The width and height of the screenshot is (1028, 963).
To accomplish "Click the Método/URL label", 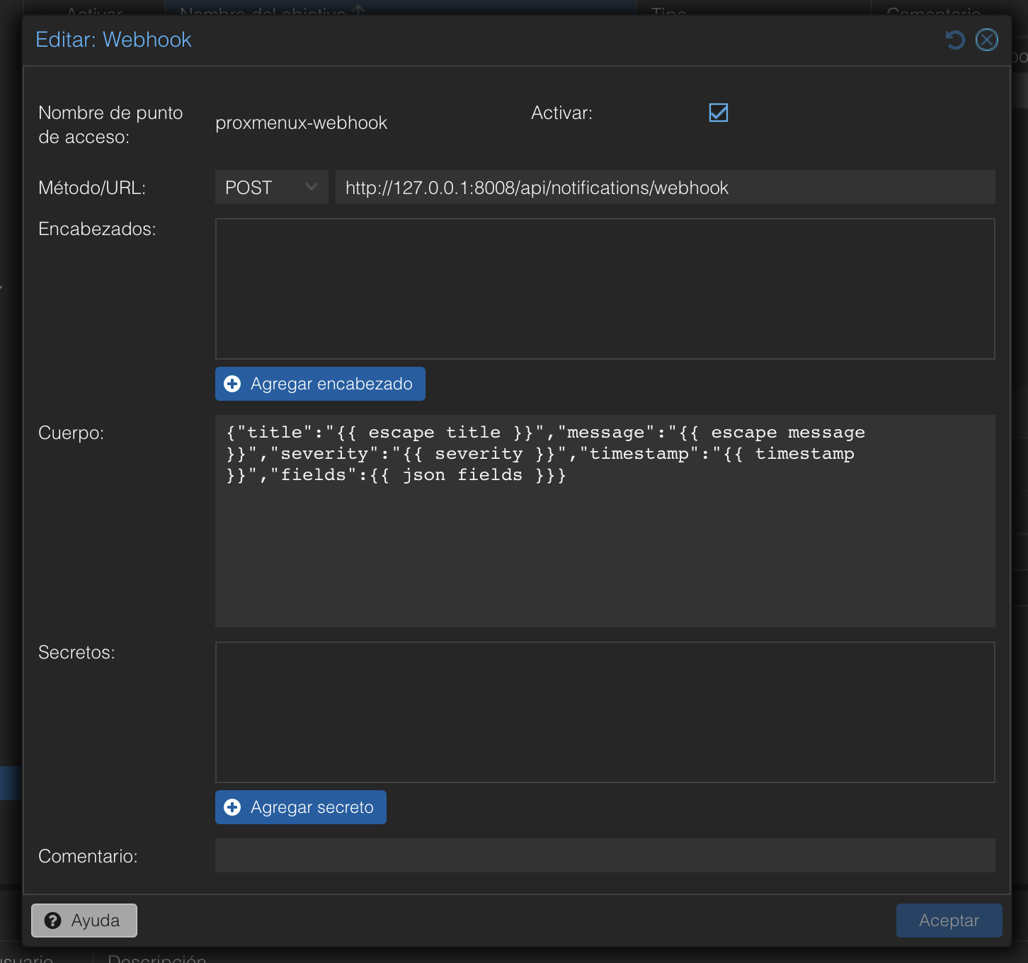I will (x=92, y=188).
